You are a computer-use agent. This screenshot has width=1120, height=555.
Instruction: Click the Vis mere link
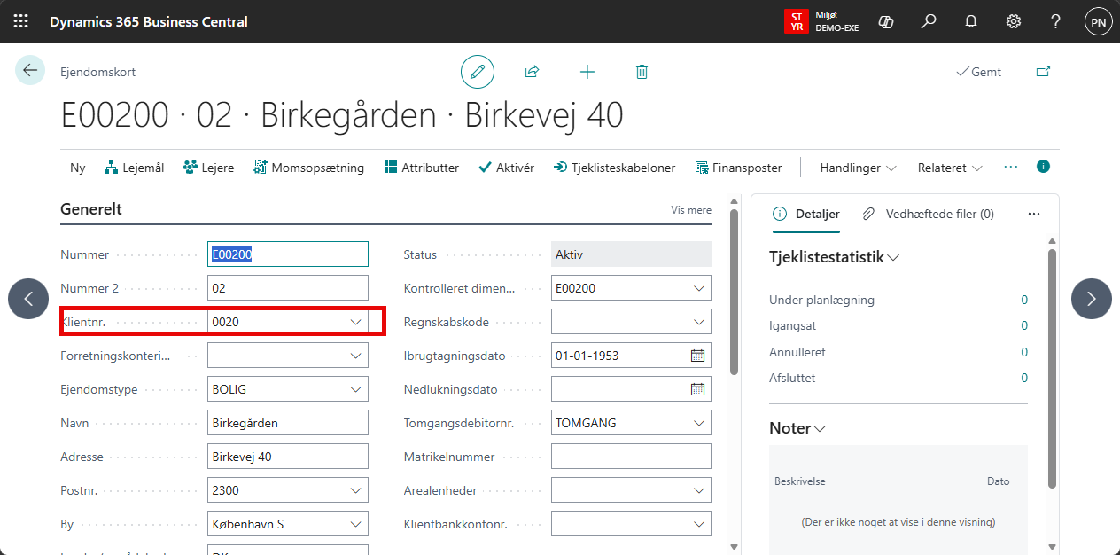click(x=691, y=210)
